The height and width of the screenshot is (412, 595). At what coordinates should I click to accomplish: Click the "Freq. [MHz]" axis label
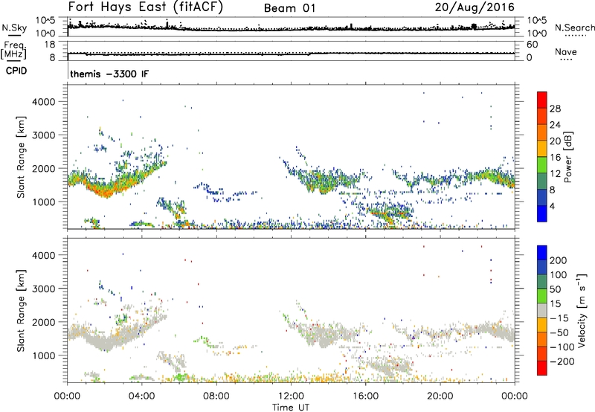tap(13, 50)
